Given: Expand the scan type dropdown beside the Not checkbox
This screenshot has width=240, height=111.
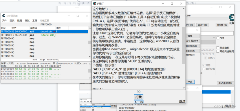Looking at the screenshot, I should (214, 38).
